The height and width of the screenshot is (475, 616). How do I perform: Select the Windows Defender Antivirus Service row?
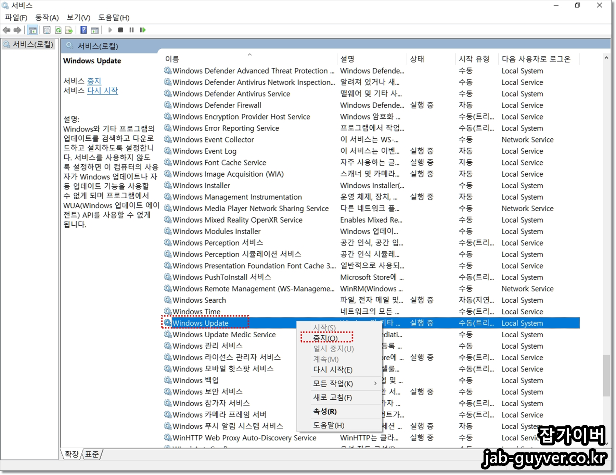pyautogui.click(x=371, y=93)
